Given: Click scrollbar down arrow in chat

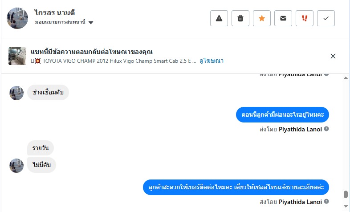Looking at the screenshot, I should 346,206.
